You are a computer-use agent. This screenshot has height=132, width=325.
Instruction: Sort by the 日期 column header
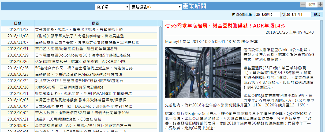18,23
